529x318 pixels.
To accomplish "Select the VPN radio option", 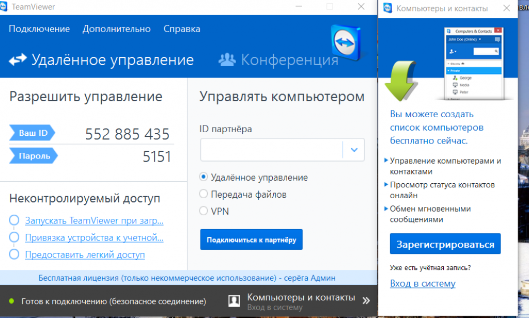I will click(204, 211).
